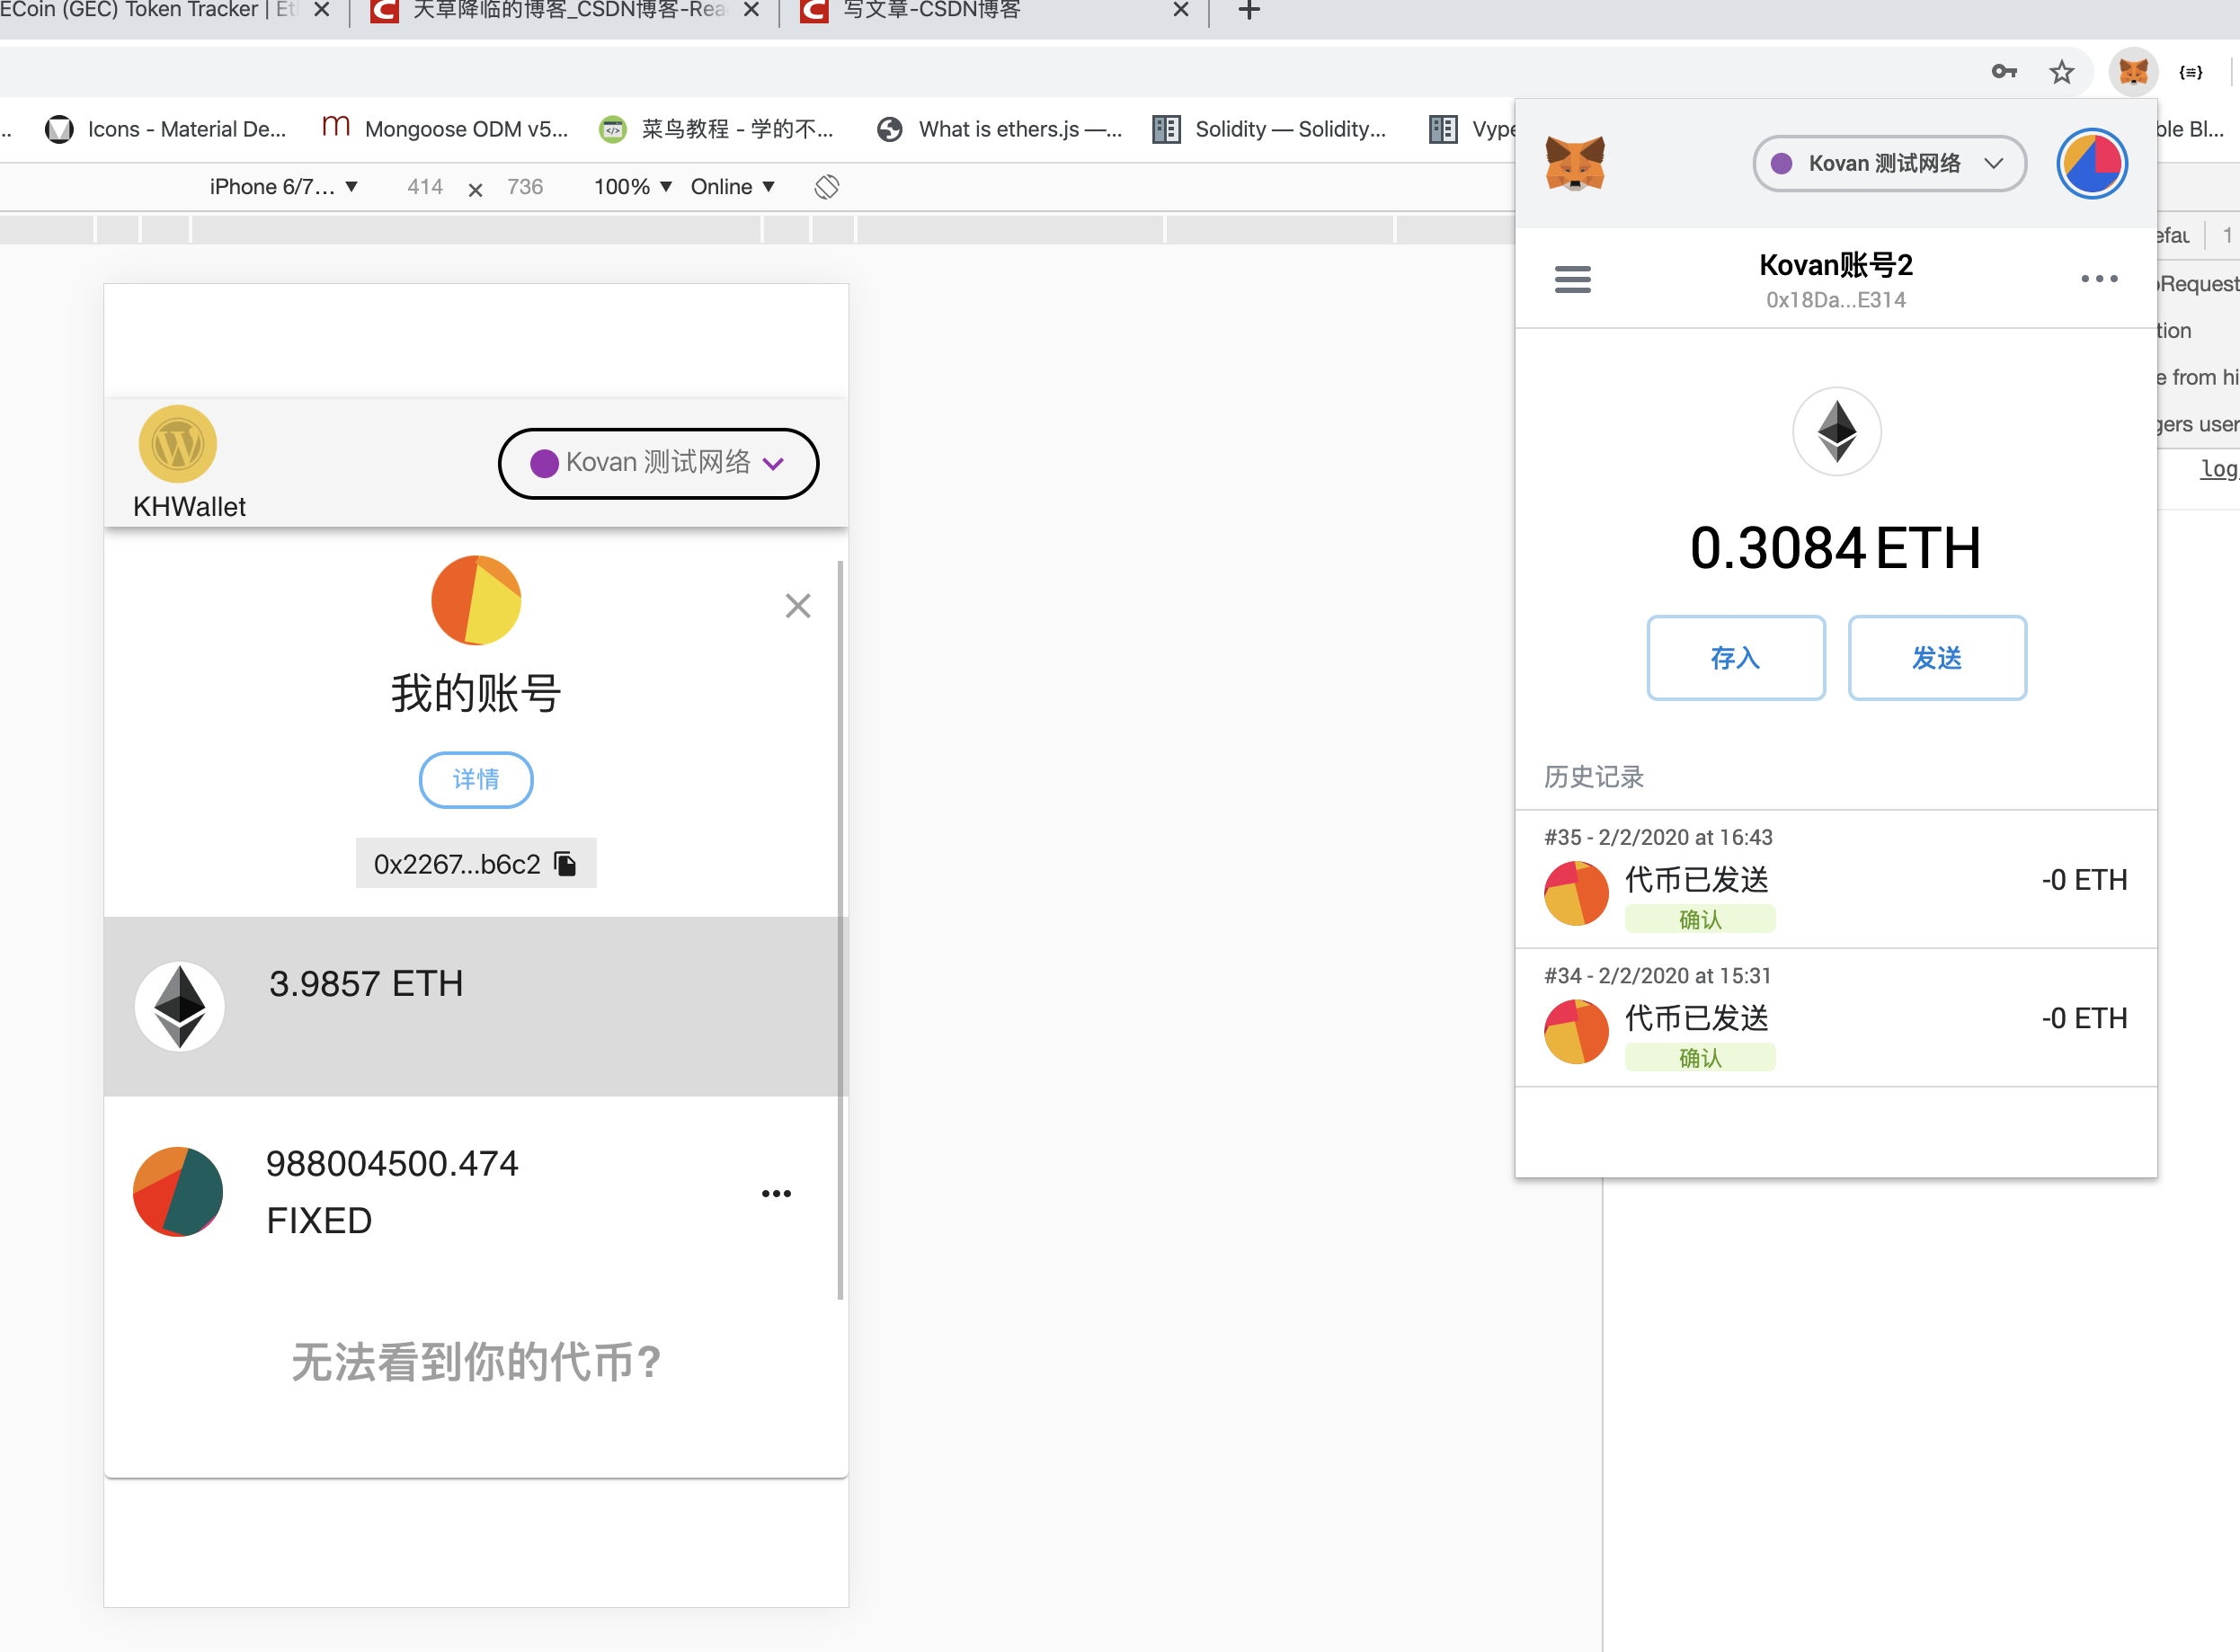Screen dimensions: 2240x1652
Task: Open the Online throttling dropdown
Action: coord(732,187)
